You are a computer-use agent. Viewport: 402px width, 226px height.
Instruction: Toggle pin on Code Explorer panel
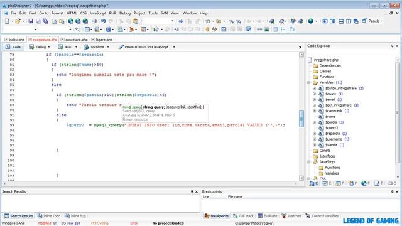click(392, 46)
